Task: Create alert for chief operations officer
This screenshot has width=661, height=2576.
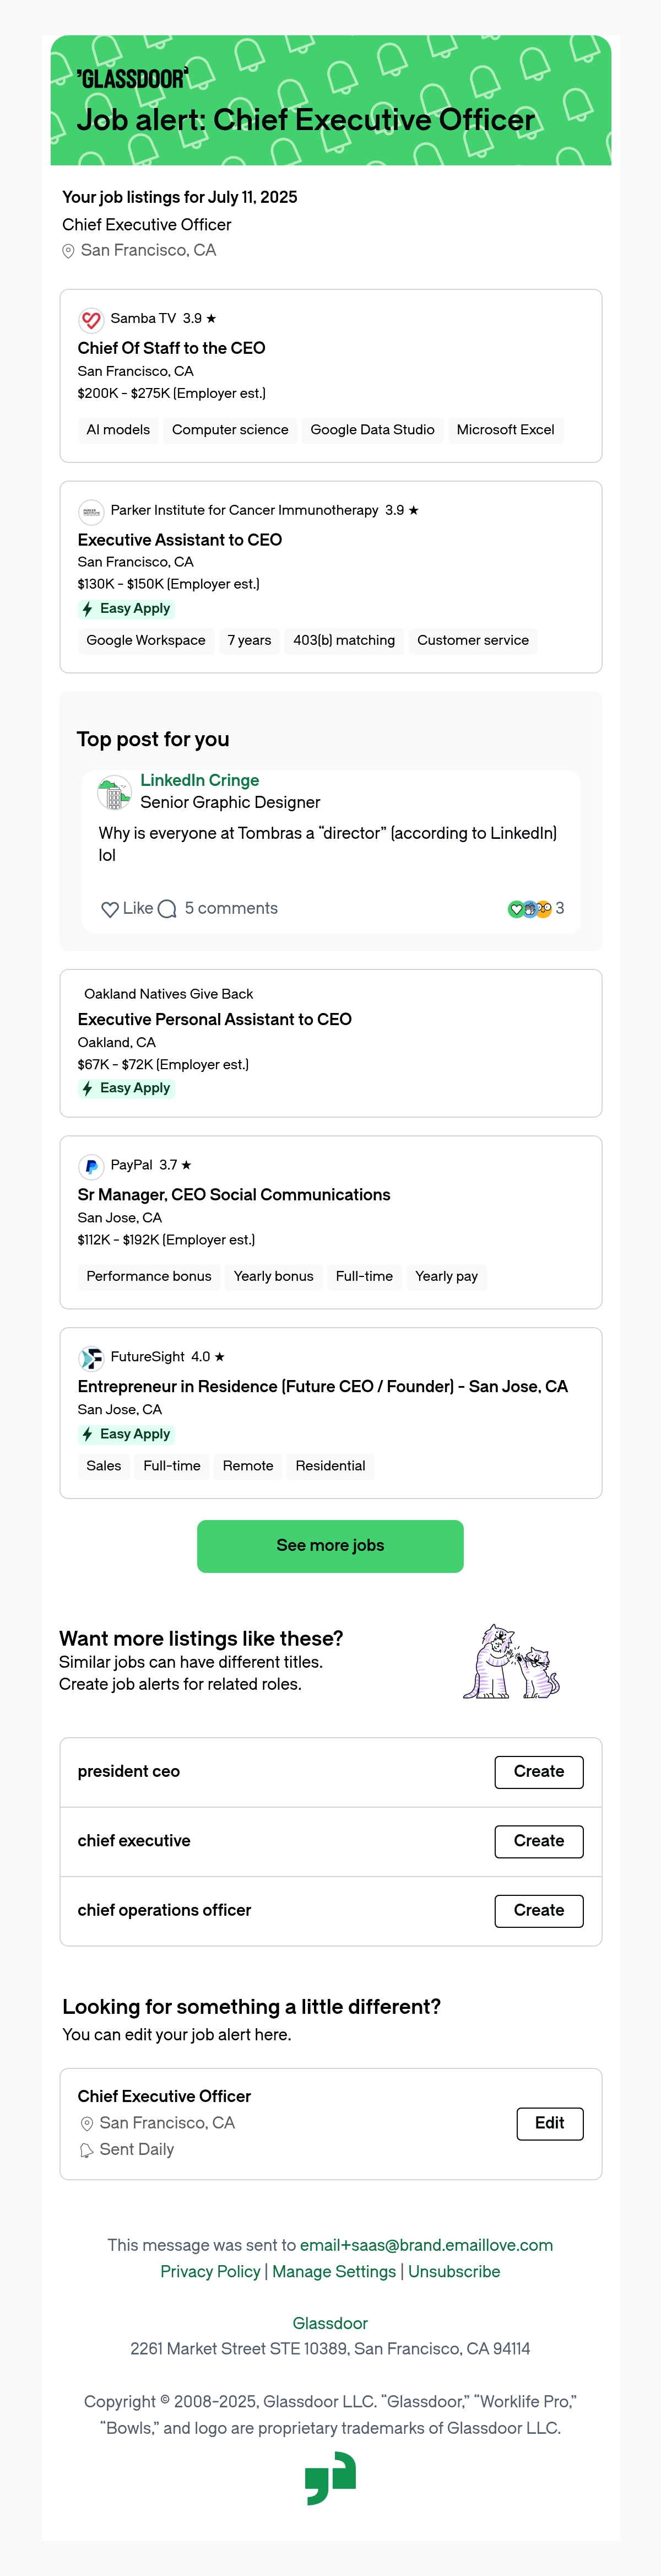Action: 539,1911
